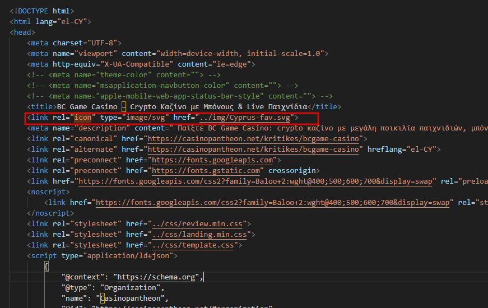Click the script type application/ld+json line
Viewport: 488px width, 308px height.
click(x=102, y=256)
